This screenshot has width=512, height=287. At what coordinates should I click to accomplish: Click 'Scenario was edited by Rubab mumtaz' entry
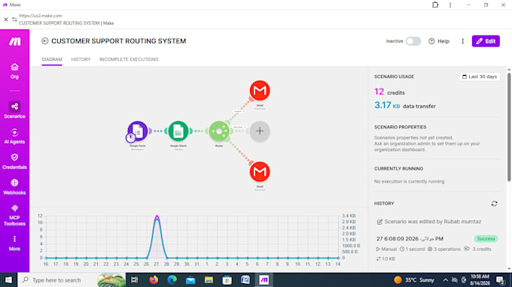429,222
